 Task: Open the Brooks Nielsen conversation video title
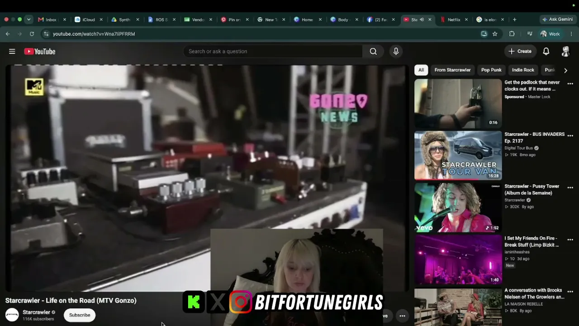(534, 294)
